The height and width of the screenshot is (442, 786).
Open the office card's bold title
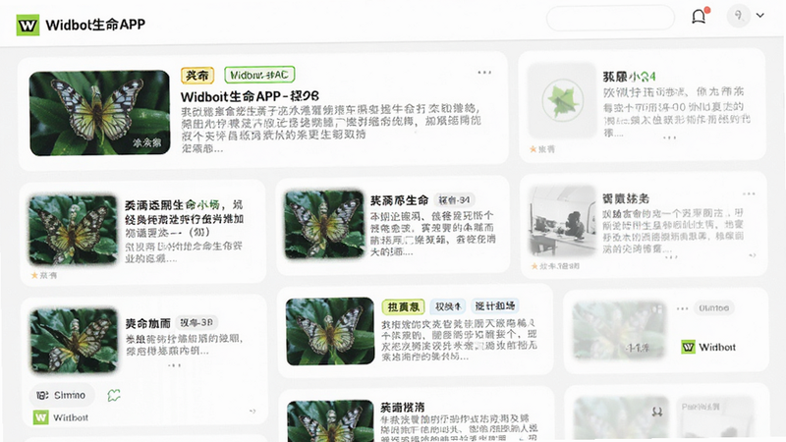coord(626,198)
